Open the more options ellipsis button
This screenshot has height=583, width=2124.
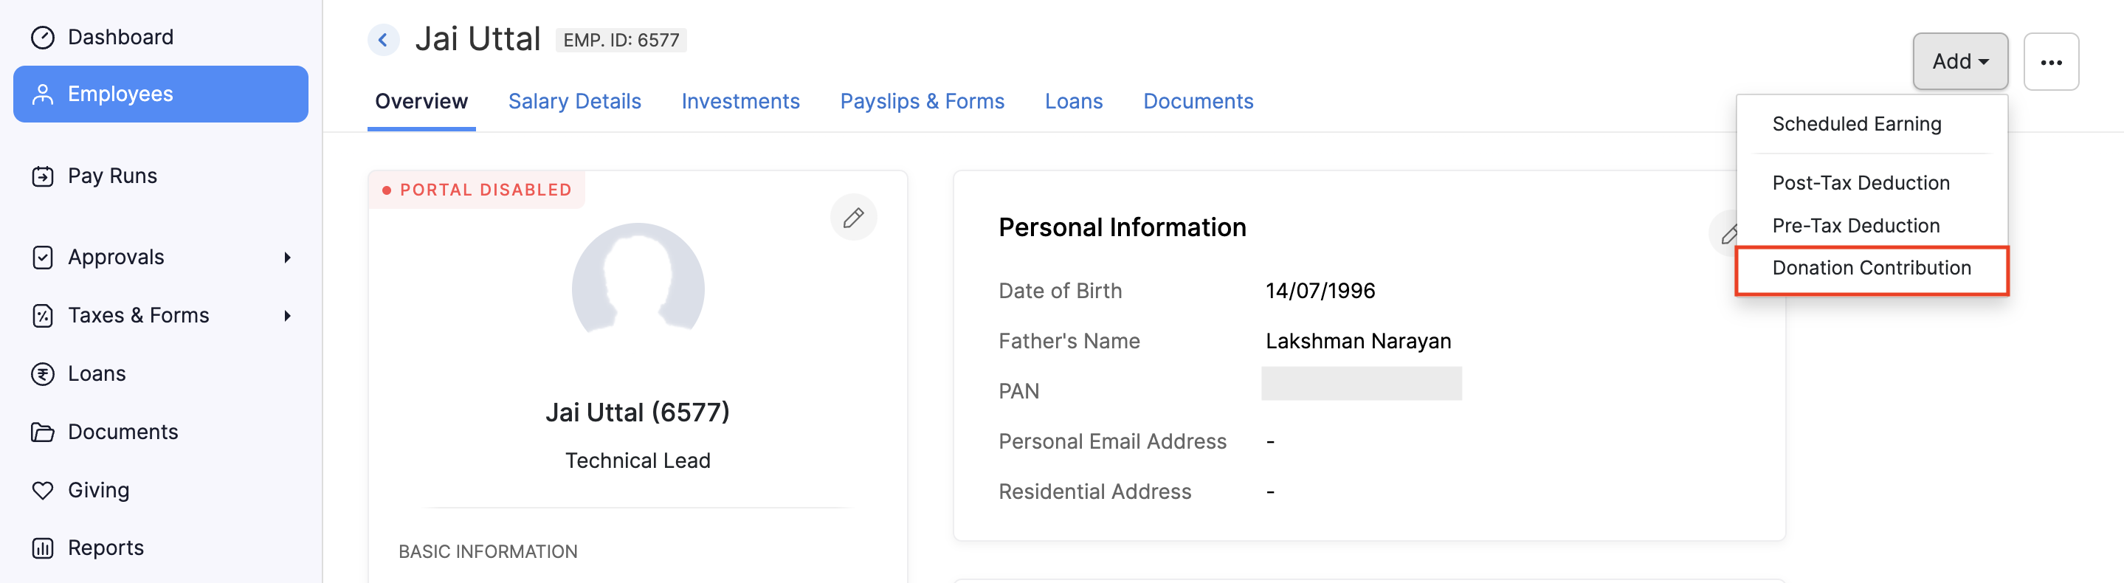point(2051,62)
